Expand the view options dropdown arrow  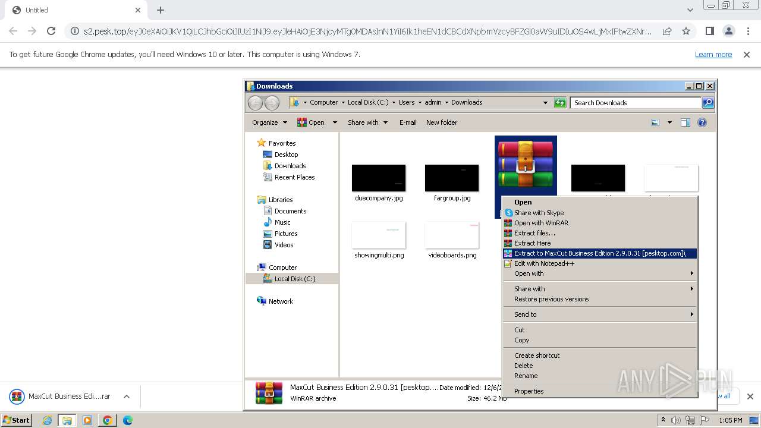pyautogui.click(x=669, y=122)
